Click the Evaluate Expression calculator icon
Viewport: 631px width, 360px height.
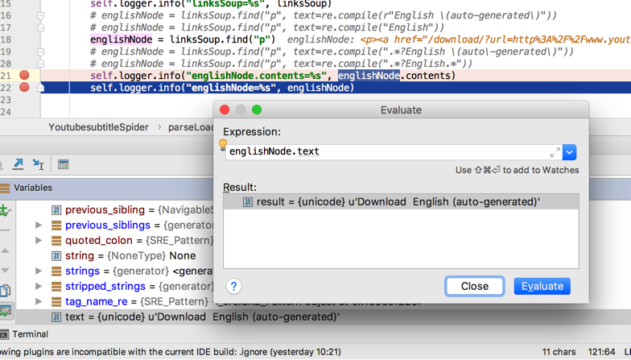[x=63, y=164]
